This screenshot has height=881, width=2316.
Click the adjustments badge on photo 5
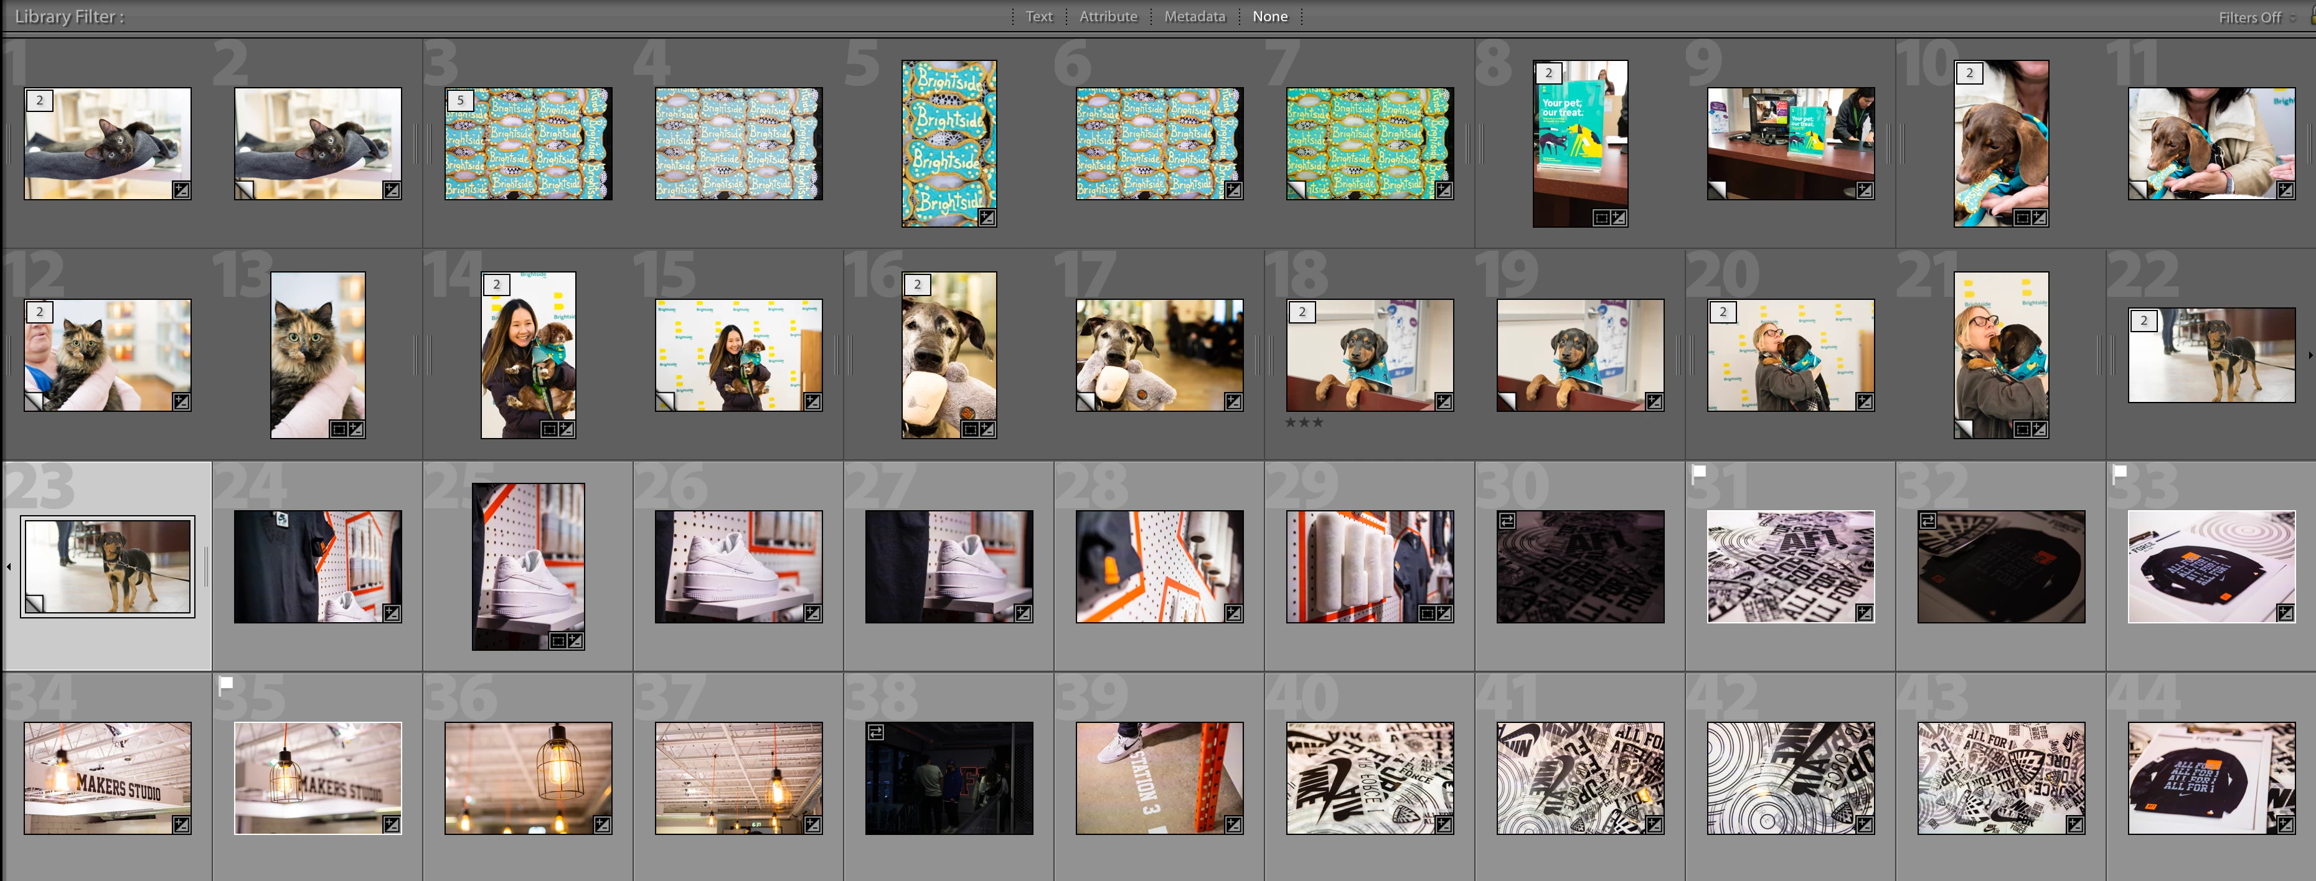point(987,217)
